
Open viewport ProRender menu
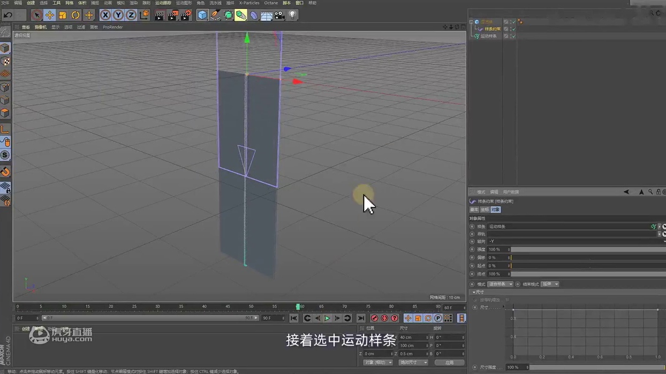pyautogui.click(x=113, y=27)
